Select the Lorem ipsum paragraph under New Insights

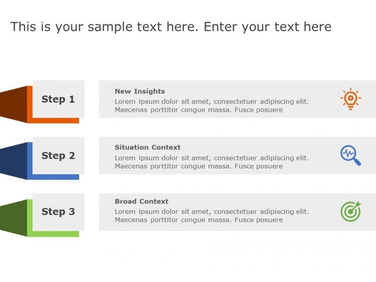click(211, 106)
